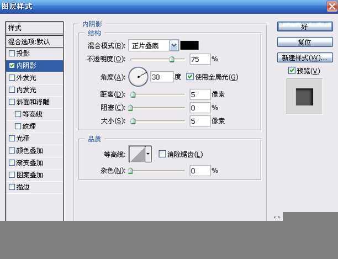Enable the 内发光 inner glow checkbox
The width and height of the screenshot is (338, 259).
[12, 89]
